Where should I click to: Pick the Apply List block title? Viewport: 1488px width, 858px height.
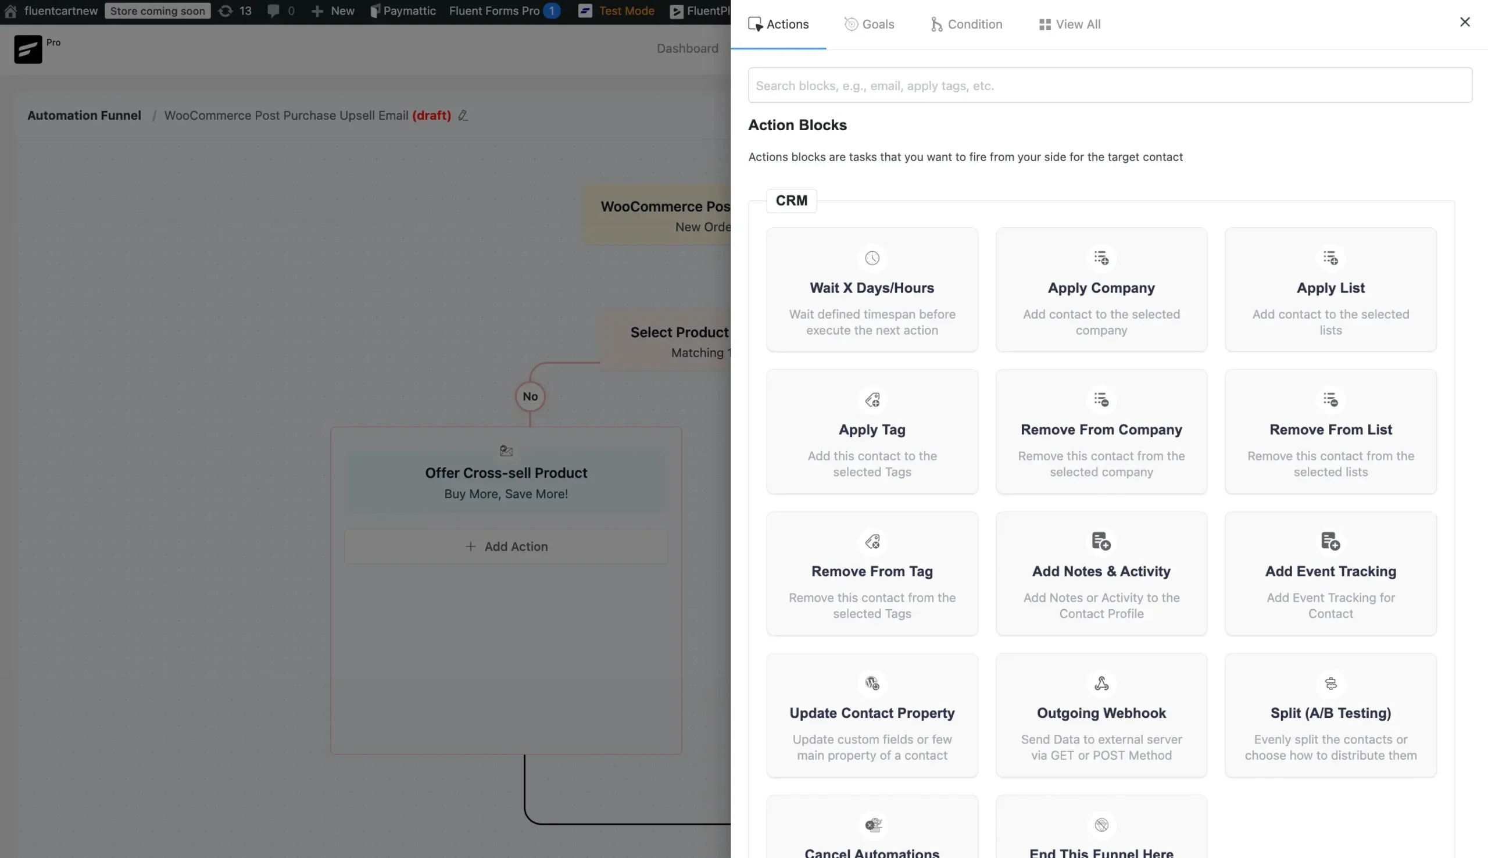pos(1330,288)
